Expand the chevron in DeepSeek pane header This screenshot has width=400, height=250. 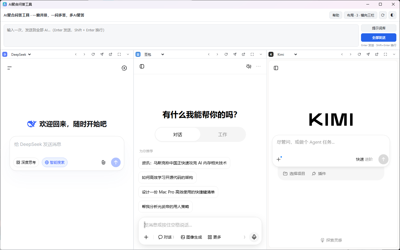pos(128,54)
